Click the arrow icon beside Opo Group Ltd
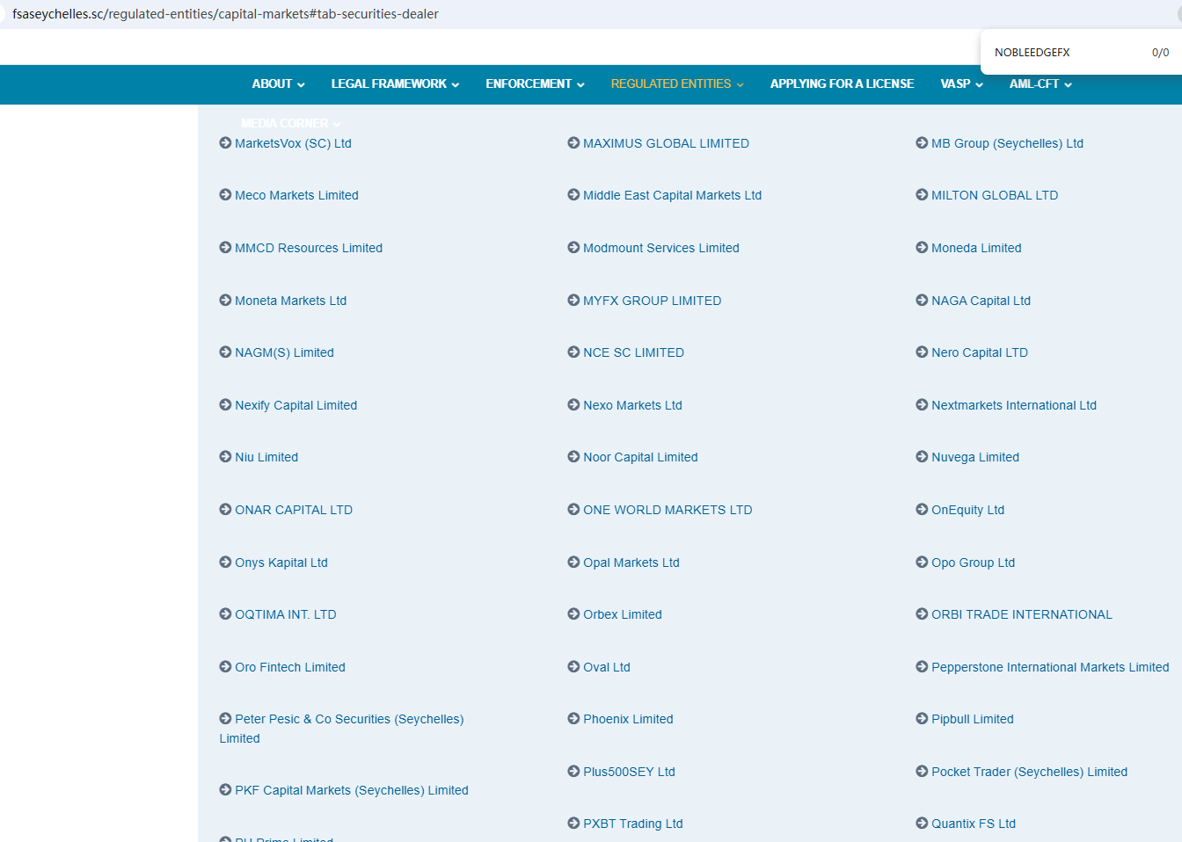1182x842 pixels. click(922, 562)
